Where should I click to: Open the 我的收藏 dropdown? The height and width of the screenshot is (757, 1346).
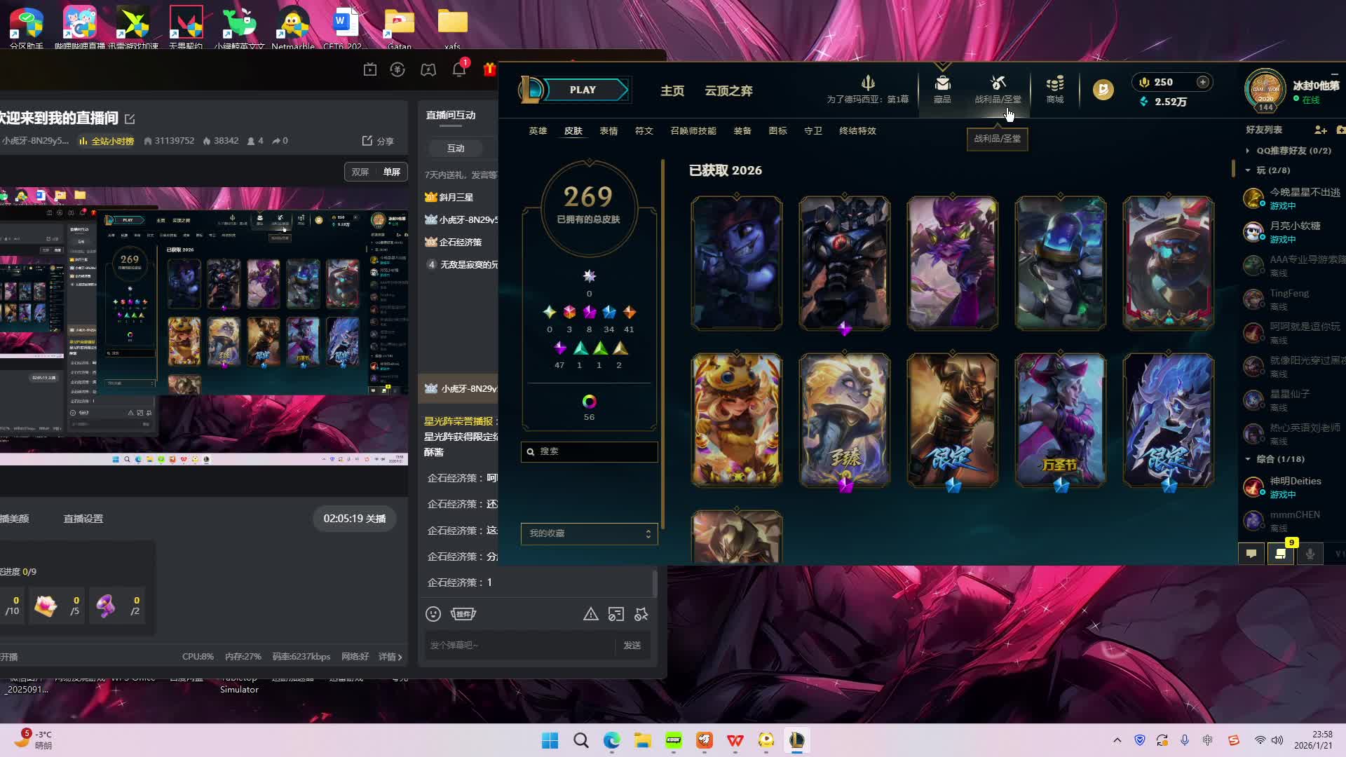coord(589,533)
